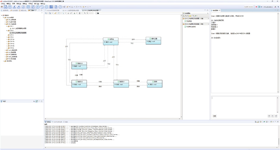Image resolution: width=280 pixels, height=150 pixels.
Task: Collapse the OV-2 tree folder
Action: 7,31
